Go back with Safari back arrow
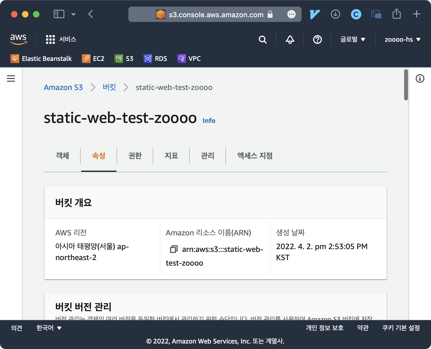Screen dimensions: 431x349 coord(91,14)
